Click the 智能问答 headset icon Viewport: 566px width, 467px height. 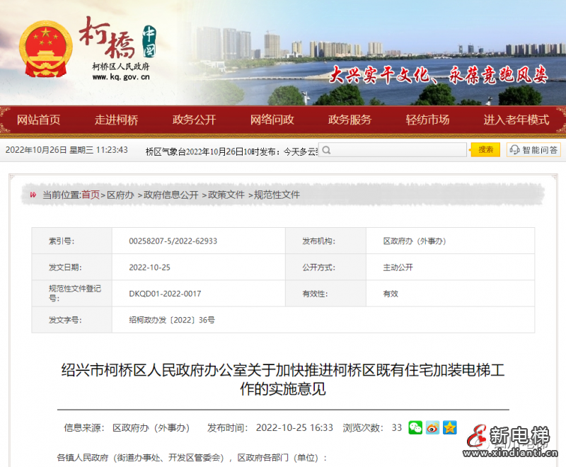[x=514, y=150]
